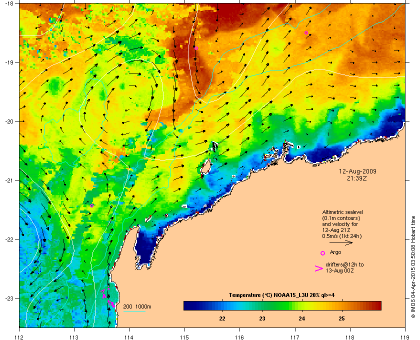This screenshot has height=340, width=420.
Task: Click the '118' longitude axis label
Action: click(350, 337)
